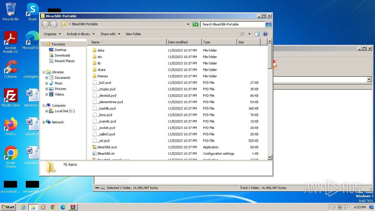Open the Share with menu
375x211 pixels.
click(x=110, y=34)
